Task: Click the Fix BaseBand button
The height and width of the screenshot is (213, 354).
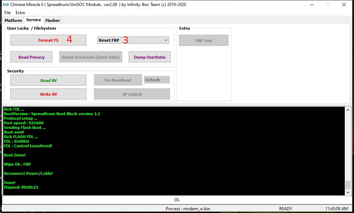Action: 118,80
